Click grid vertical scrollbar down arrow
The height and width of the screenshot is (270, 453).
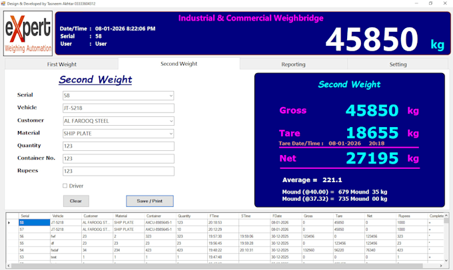coord(446,261)
